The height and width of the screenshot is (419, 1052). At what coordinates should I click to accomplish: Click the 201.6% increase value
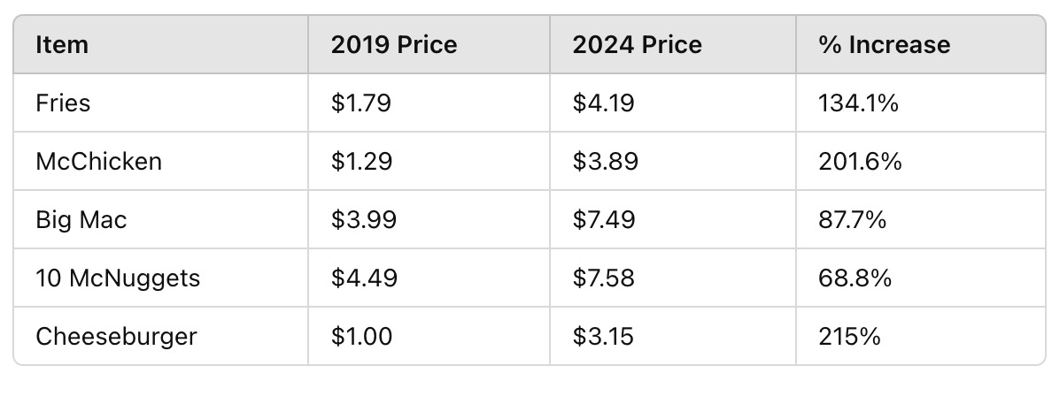coord(861,162)
